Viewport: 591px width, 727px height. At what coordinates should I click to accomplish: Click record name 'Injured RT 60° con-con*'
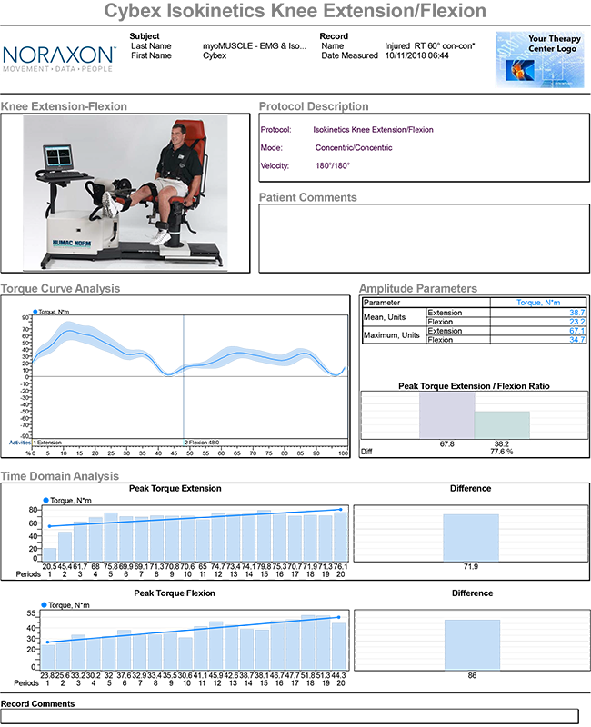(x=429, y=46)
